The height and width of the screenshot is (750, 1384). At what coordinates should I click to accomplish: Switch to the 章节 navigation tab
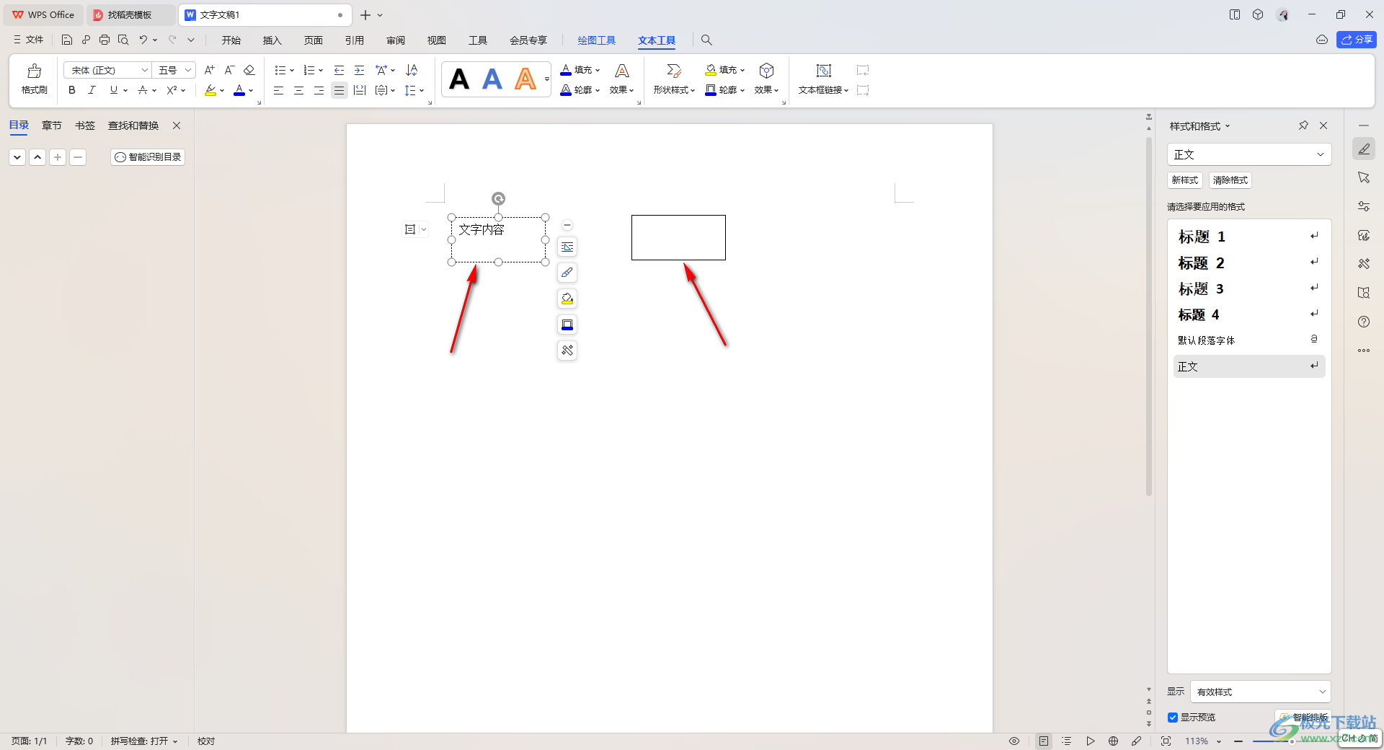coord(52,125)
